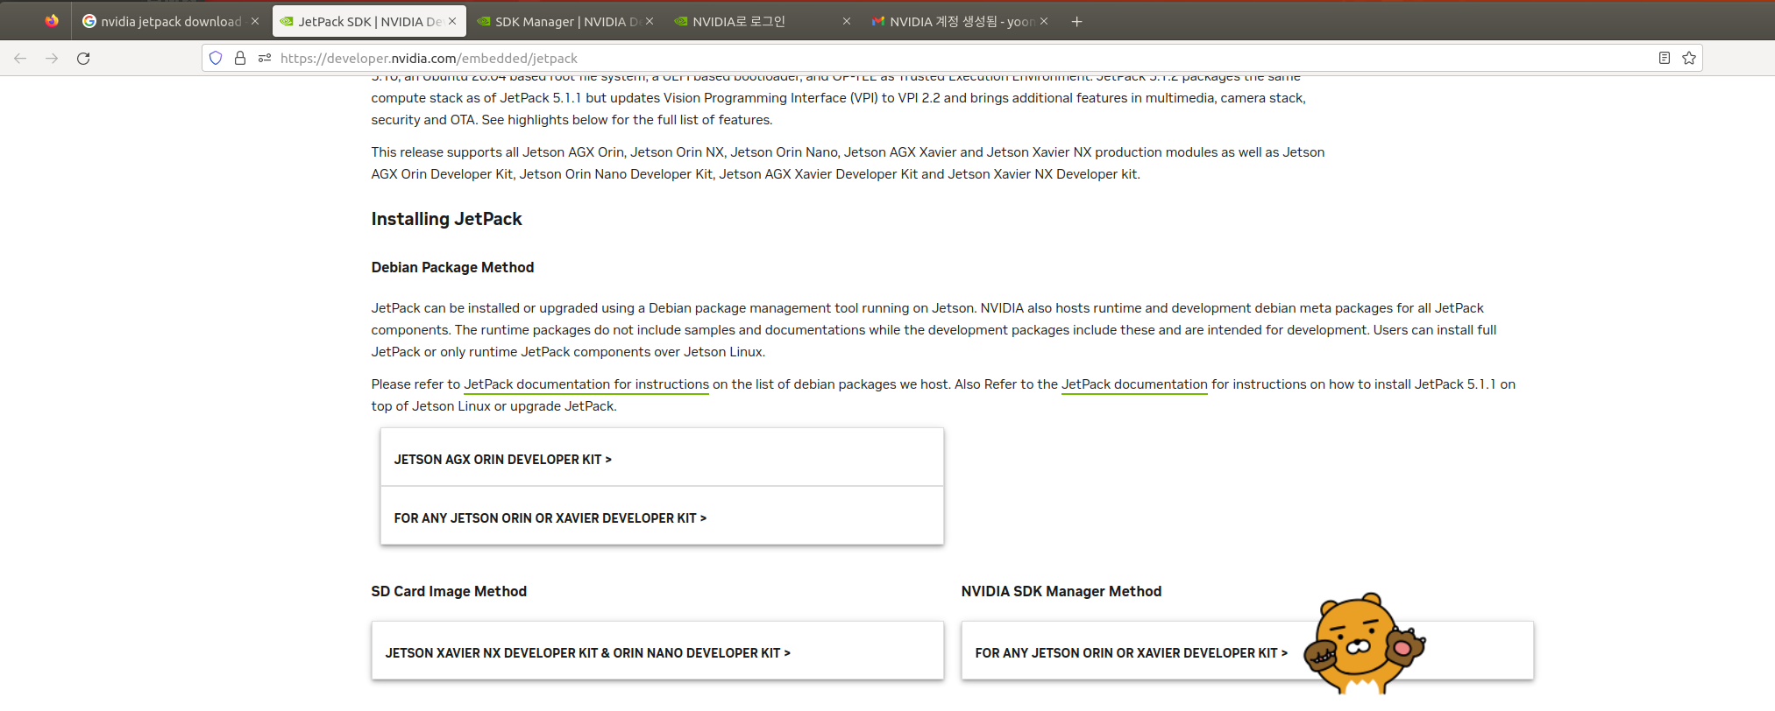Click the Gmail favicon on last tab

878,21
